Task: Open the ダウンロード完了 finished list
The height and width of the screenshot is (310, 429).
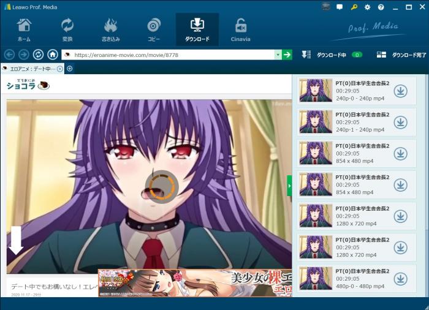Action: click(409, 55)
